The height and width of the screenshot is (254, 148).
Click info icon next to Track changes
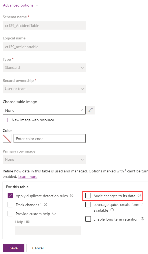[46, 205]
